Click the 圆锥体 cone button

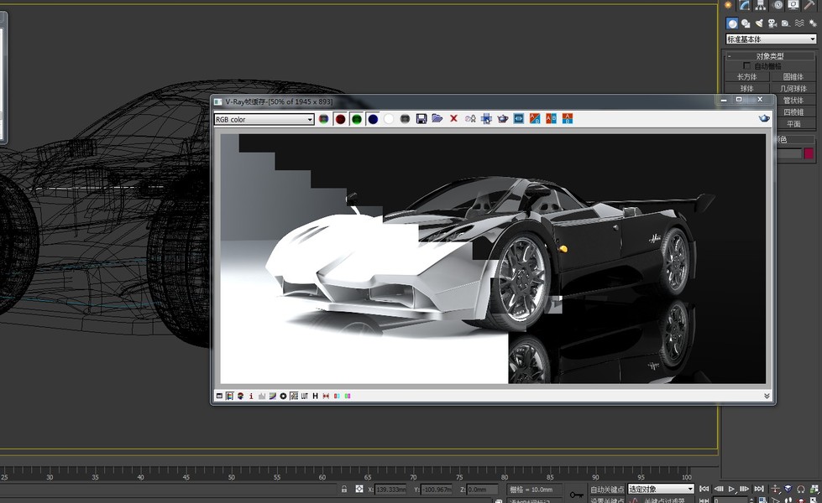pos(793,77)
